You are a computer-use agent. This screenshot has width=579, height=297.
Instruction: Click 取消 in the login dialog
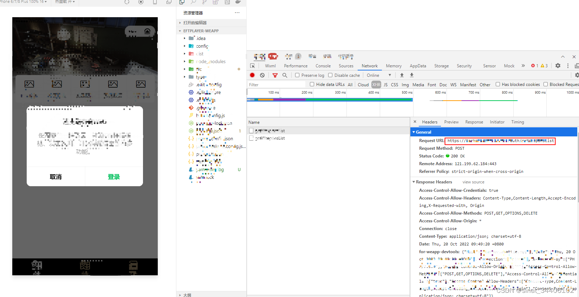(x=56, y=177)
